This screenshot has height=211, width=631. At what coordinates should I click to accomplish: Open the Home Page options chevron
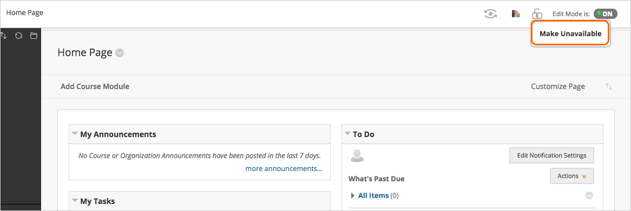[120, 53]
